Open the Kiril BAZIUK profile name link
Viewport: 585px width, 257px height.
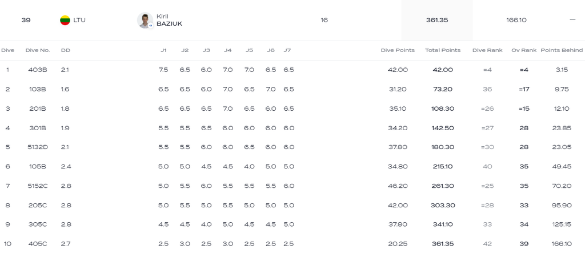coord(169,20)
